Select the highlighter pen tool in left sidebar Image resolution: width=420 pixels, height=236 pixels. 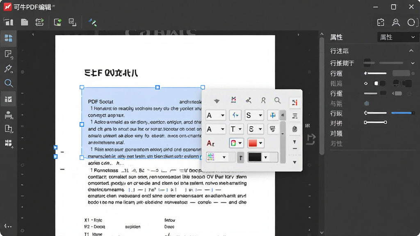(8, 68)
